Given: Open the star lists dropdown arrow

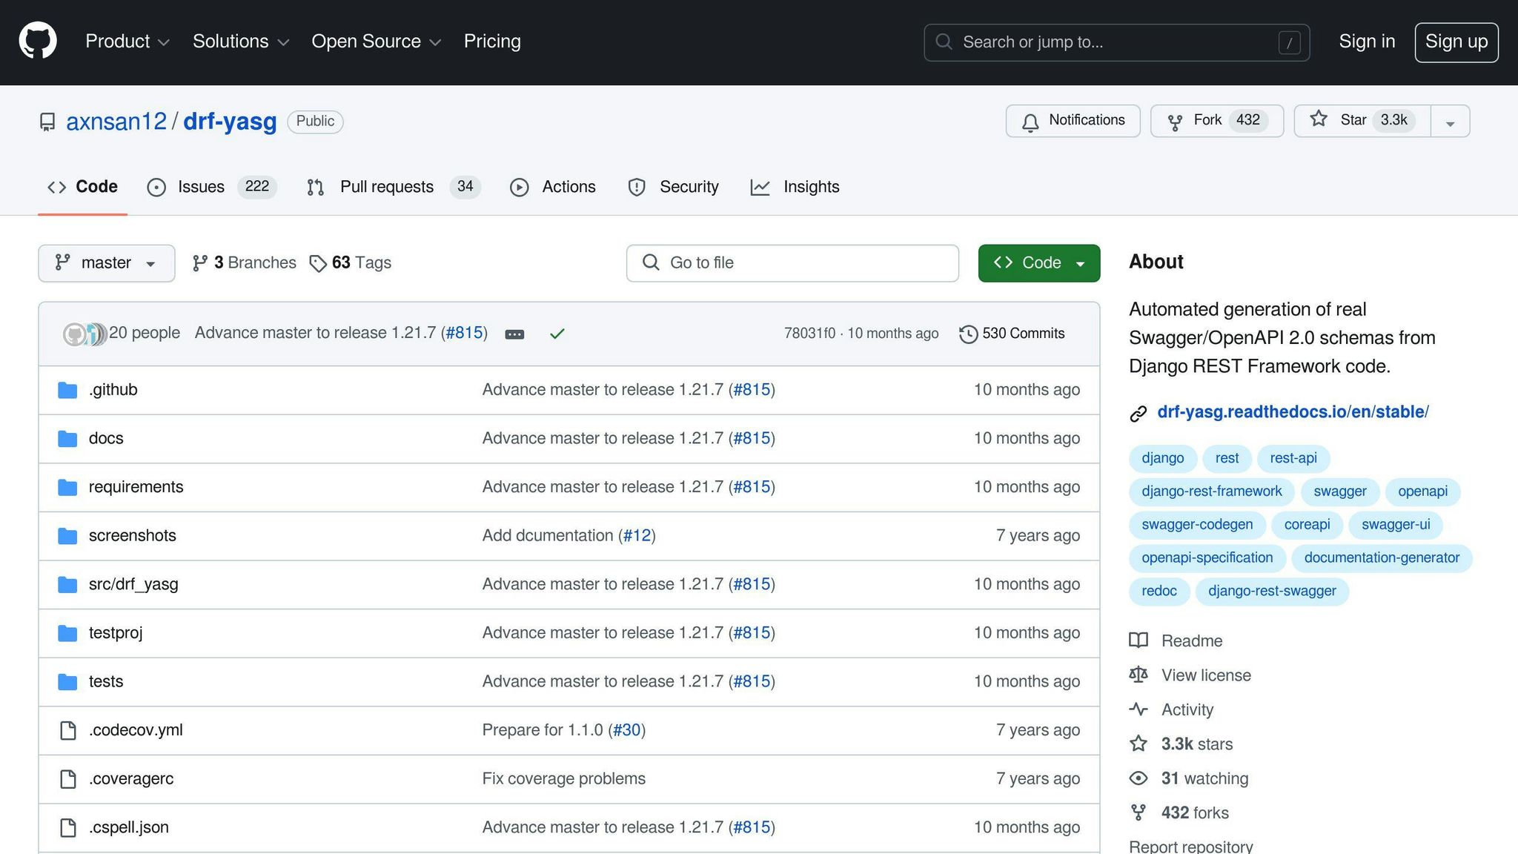Looking at the screenshot, I should [1450, 122].
